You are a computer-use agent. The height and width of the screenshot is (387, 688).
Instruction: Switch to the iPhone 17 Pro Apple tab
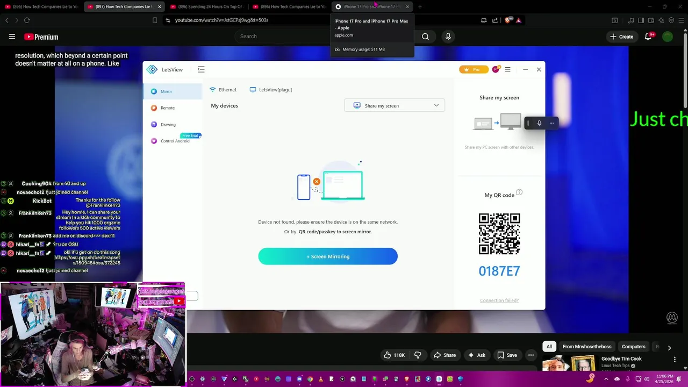[x=371, y=6]
